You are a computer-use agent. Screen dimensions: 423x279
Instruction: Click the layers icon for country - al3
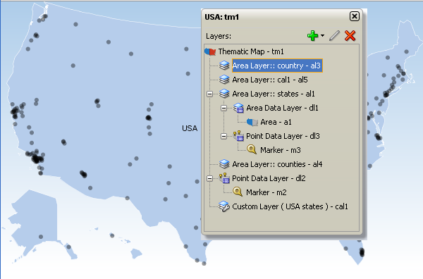coord(224,66)
